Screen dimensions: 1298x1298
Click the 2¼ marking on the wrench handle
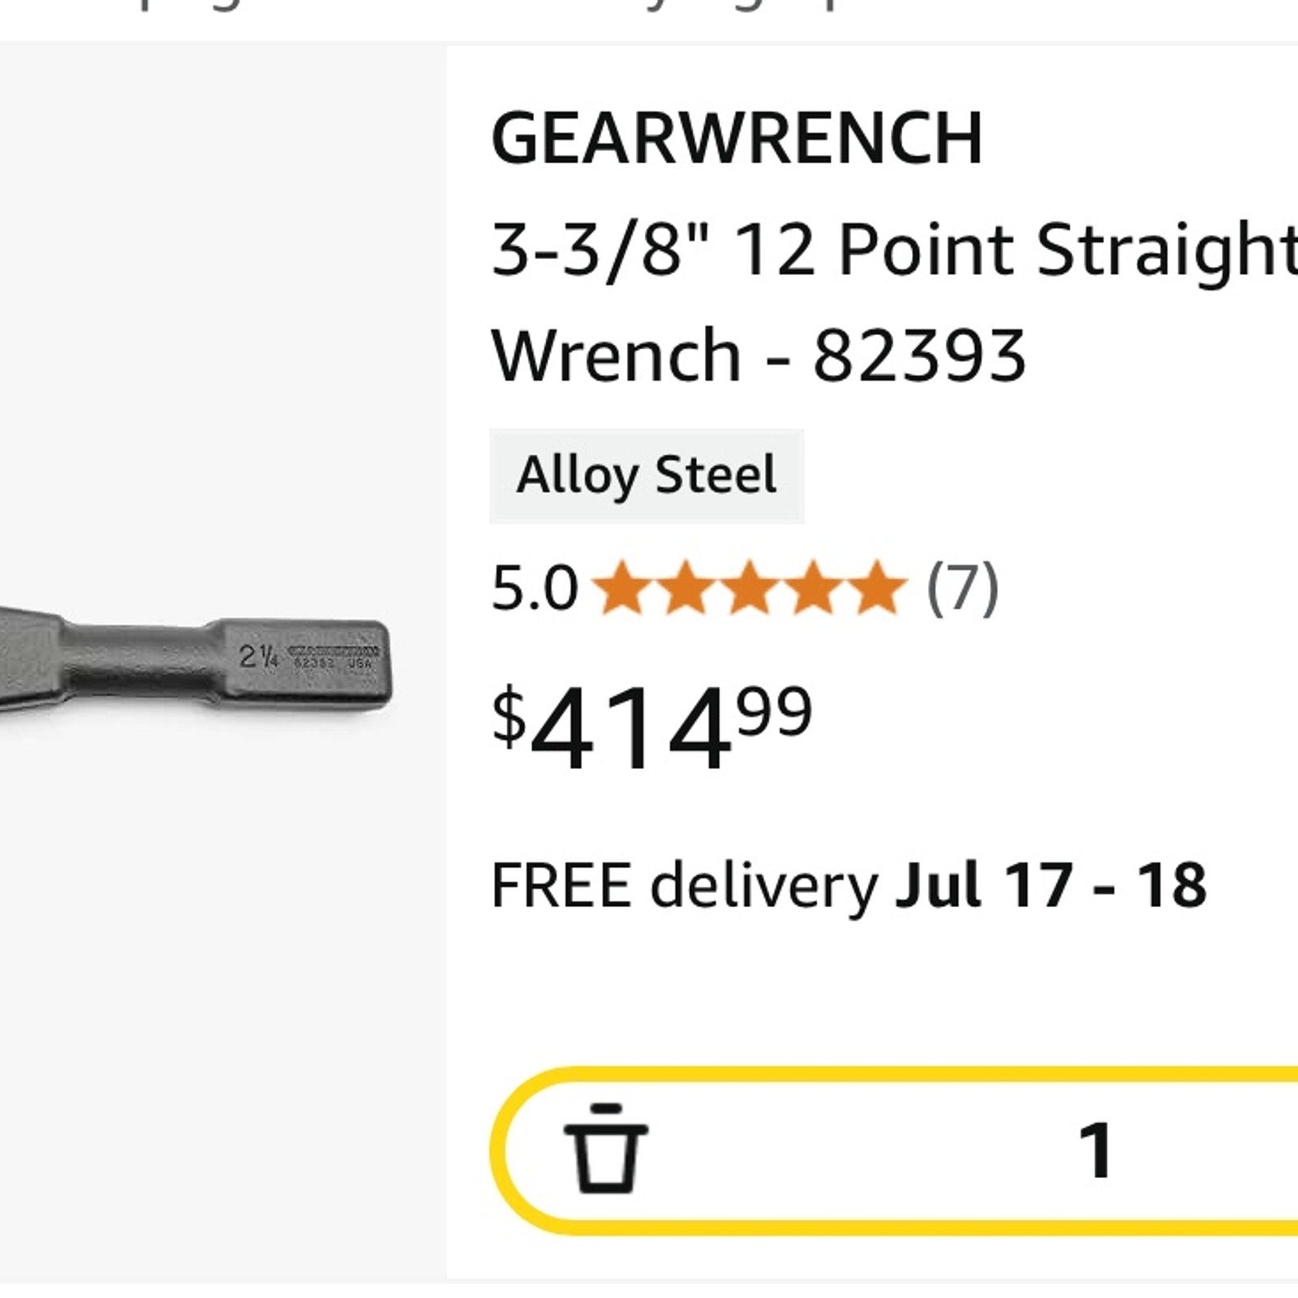[259, 655]
